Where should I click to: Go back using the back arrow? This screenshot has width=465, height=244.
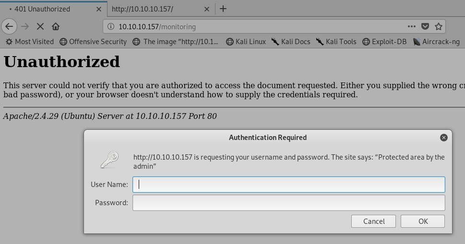coord(9,27)
